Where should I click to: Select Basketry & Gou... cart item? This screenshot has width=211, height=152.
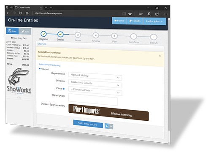[x=18, y=53]
